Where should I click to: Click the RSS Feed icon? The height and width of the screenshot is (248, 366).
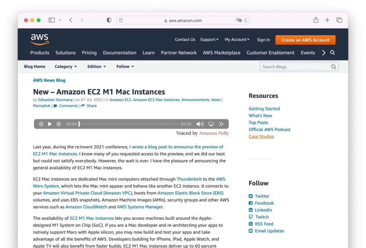[251, 224]
